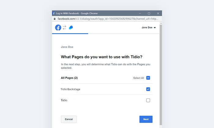Click the scrollbar up arrow

click(x=161, y=23)
